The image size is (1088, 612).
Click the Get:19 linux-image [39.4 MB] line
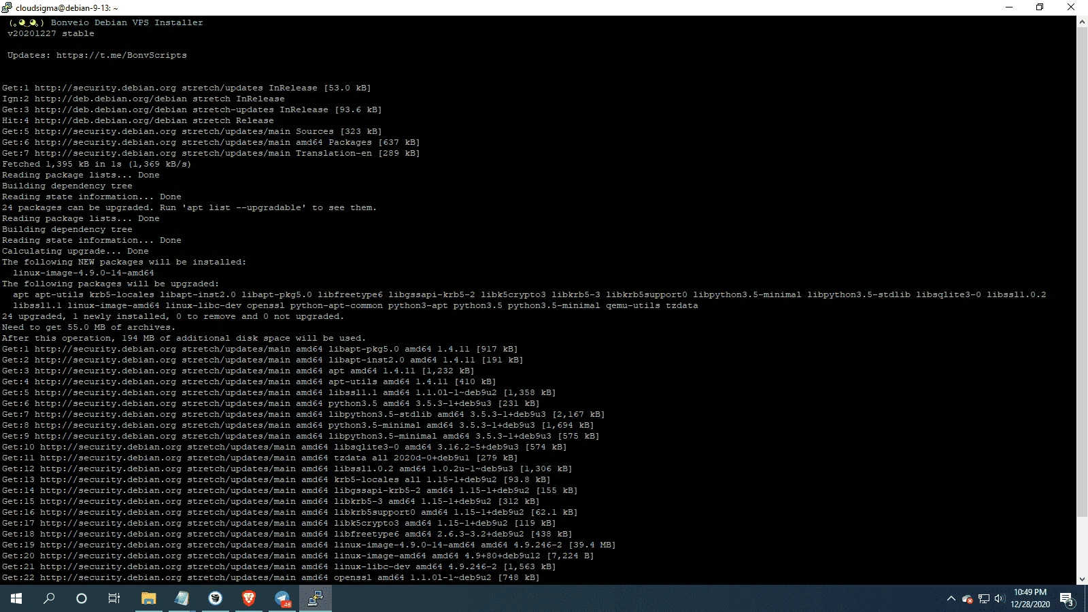(309, 545)
